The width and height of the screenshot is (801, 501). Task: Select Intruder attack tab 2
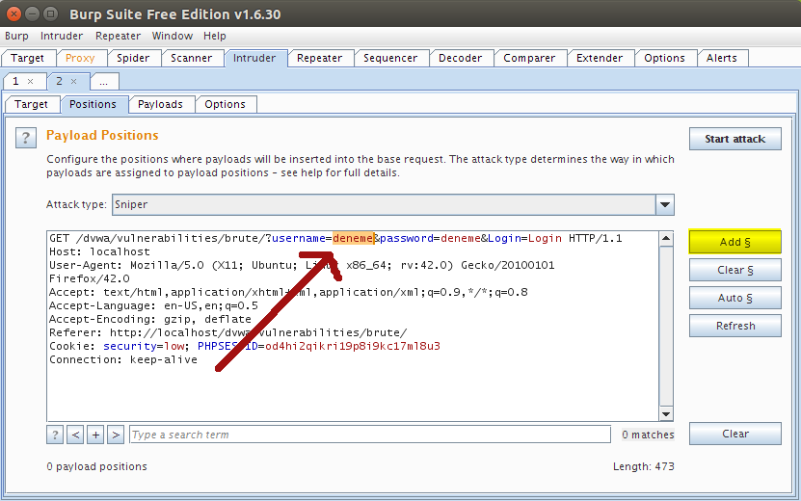coord(59,81)
